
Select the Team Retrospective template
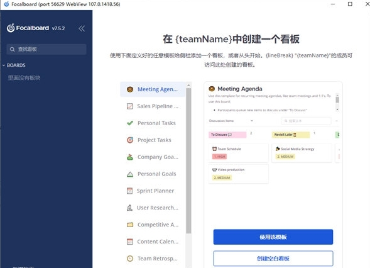pyautogui.click(x=153, y=259)
